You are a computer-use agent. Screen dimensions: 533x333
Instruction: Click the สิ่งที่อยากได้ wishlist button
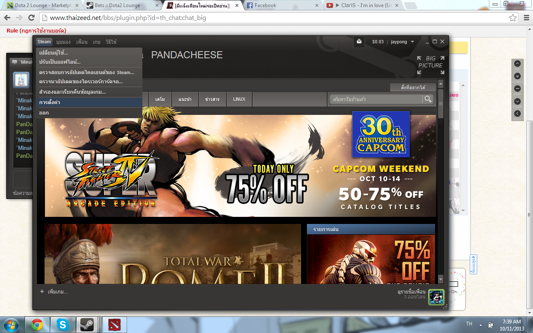pyautogui.click(x=413, y=87)
